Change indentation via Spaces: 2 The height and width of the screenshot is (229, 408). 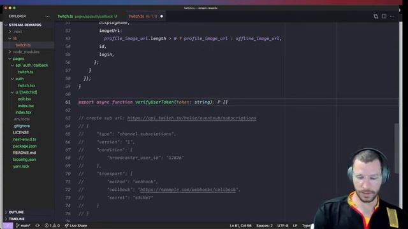click(265, 226)
